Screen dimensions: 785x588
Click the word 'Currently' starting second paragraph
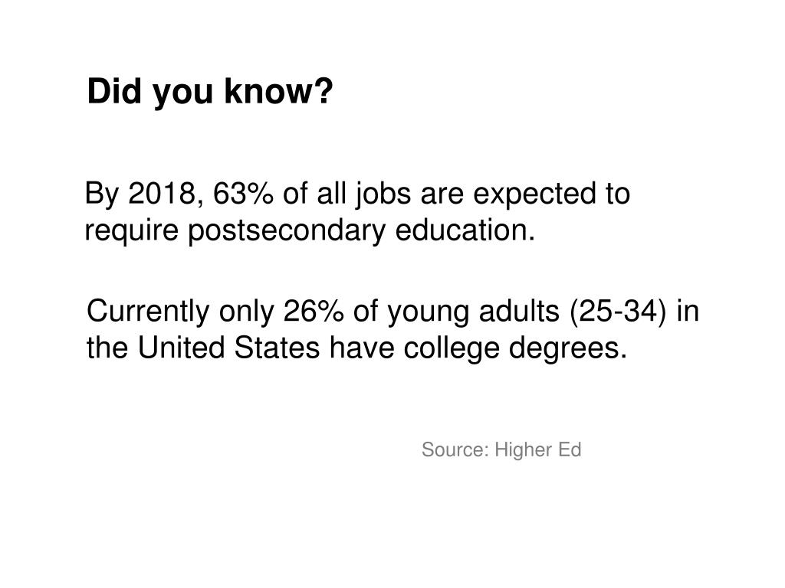[148, 312]
